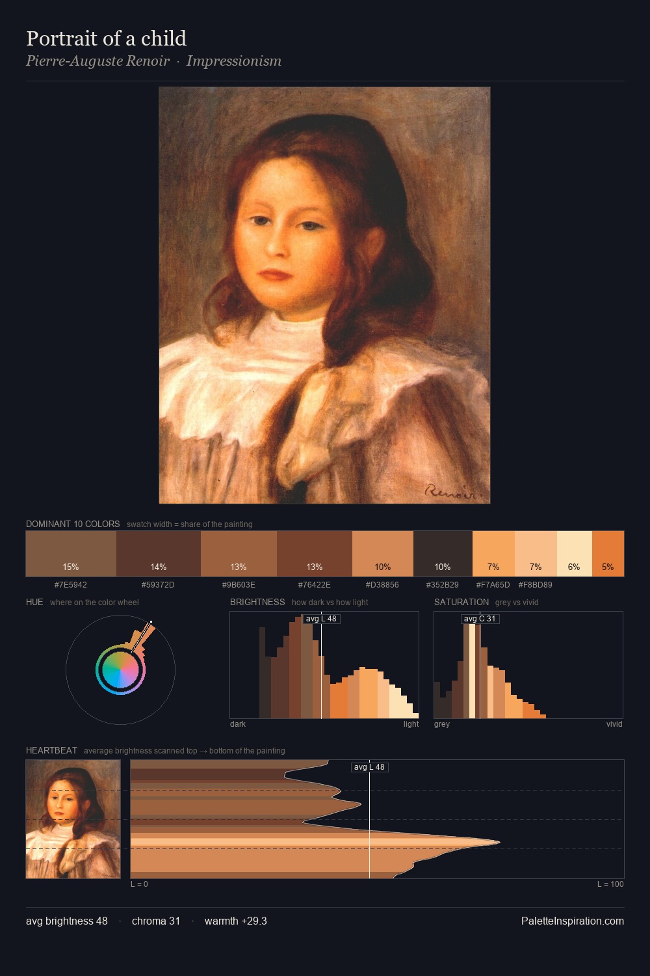Open the small heartbeat portrait thumbnail

tap(73, 819)
